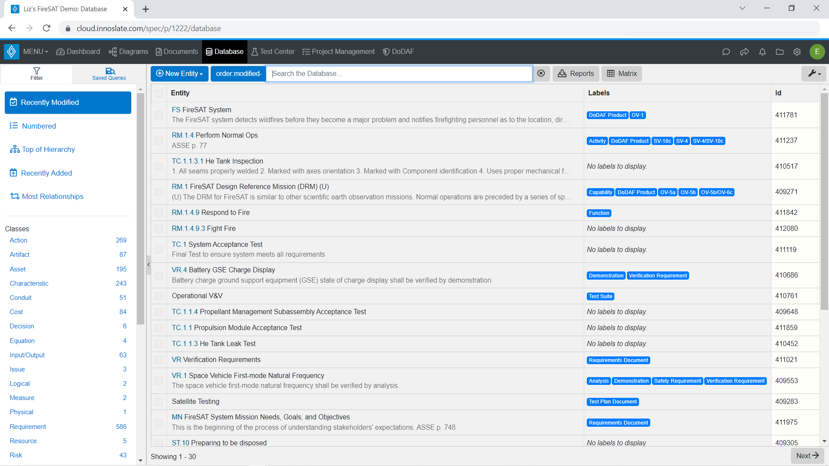Click the site lock icon in address bar
The height and width of the screenshot is (466, 829).
[x=68, y=28]
